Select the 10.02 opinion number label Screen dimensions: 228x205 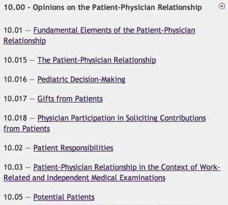[x=13, y=148]
